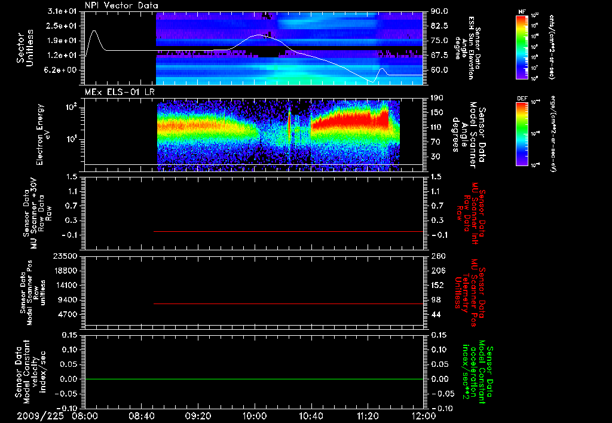Viewport: 612px width, 423px height.
Task: Click the '4700' scanner position tick label
Action: tap(67, 314)
